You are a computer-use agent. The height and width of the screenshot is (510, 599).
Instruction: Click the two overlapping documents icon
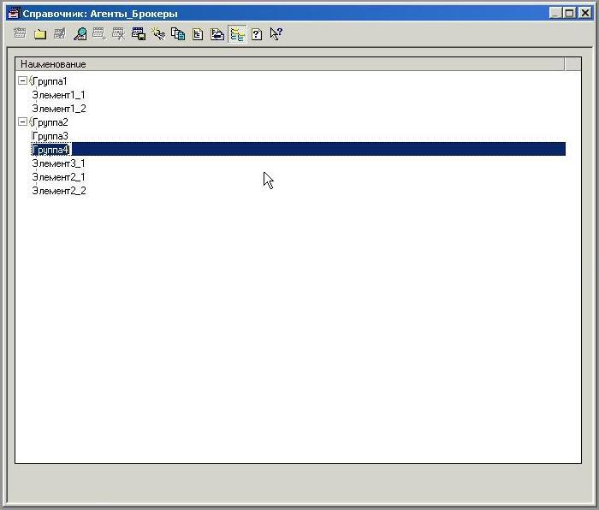click(x=178, y=34)
